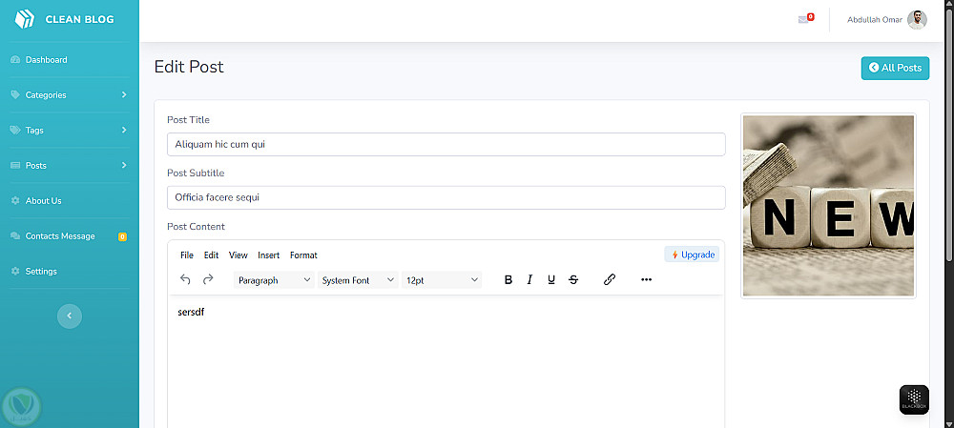Click the NEWS post image thumbnail
The width and height of the screenshot is (954, 428).
[828, 206]
